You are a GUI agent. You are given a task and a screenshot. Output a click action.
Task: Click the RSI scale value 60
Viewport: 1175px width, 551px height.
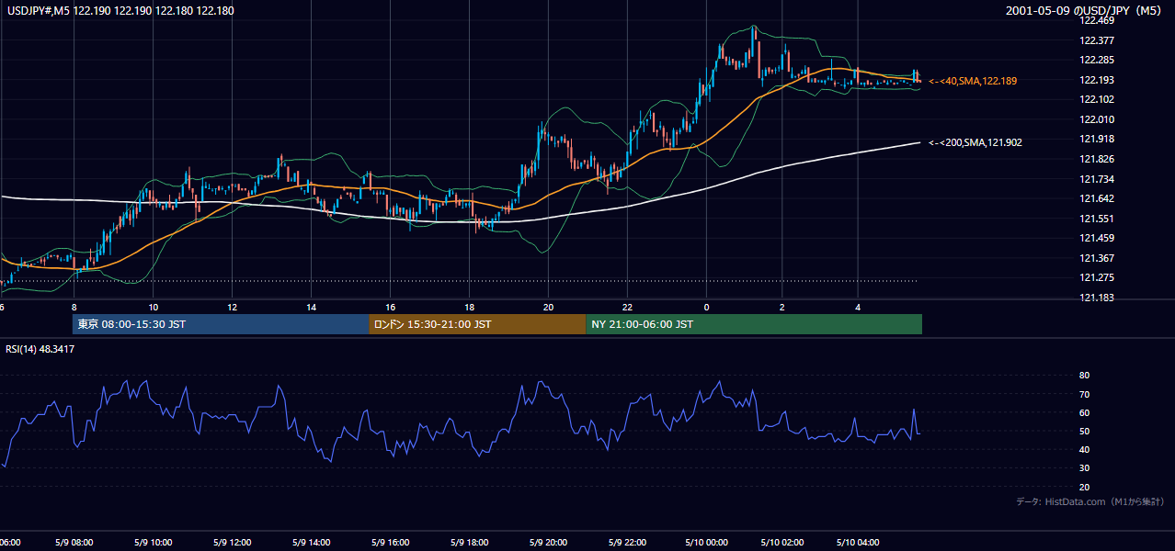[1084, 412]
